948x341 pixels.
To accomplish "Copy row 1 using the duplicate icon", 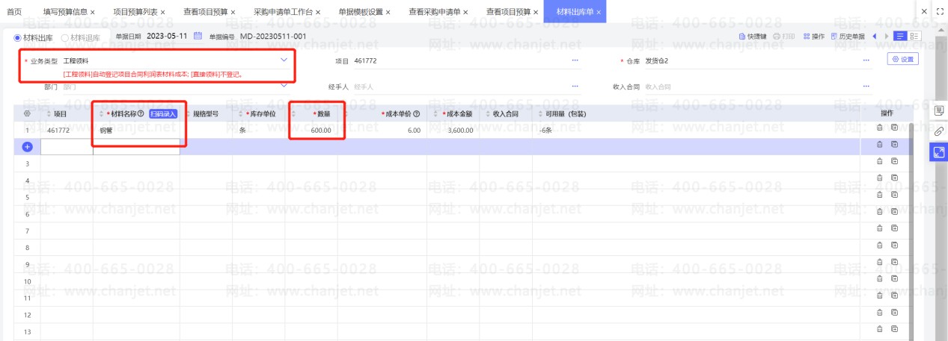I will coord(894,129).
